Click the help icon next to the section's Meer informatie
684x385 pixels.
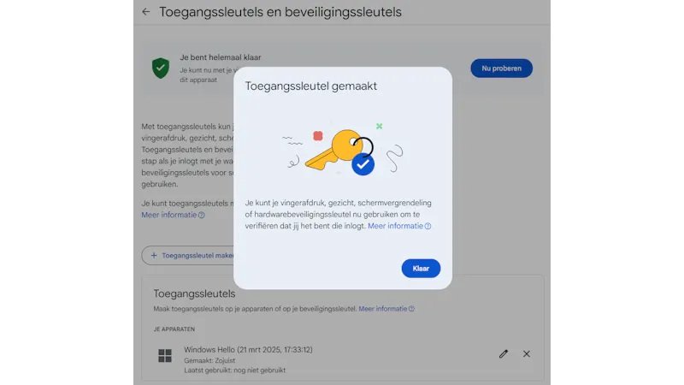coord(411,309)
